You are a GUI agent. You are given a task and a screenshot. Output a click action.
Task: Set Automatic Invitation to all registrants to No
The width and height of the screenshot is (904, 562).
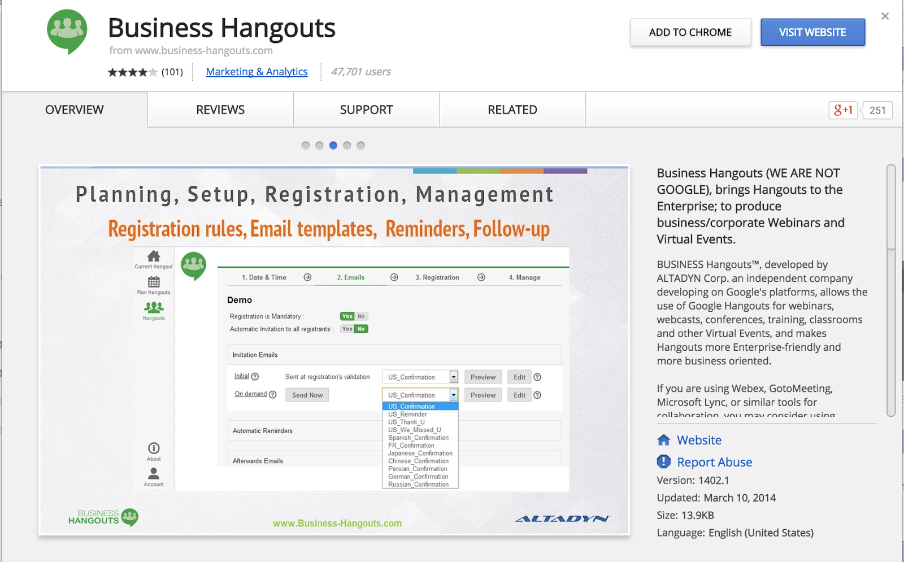(x=360, y=328)
